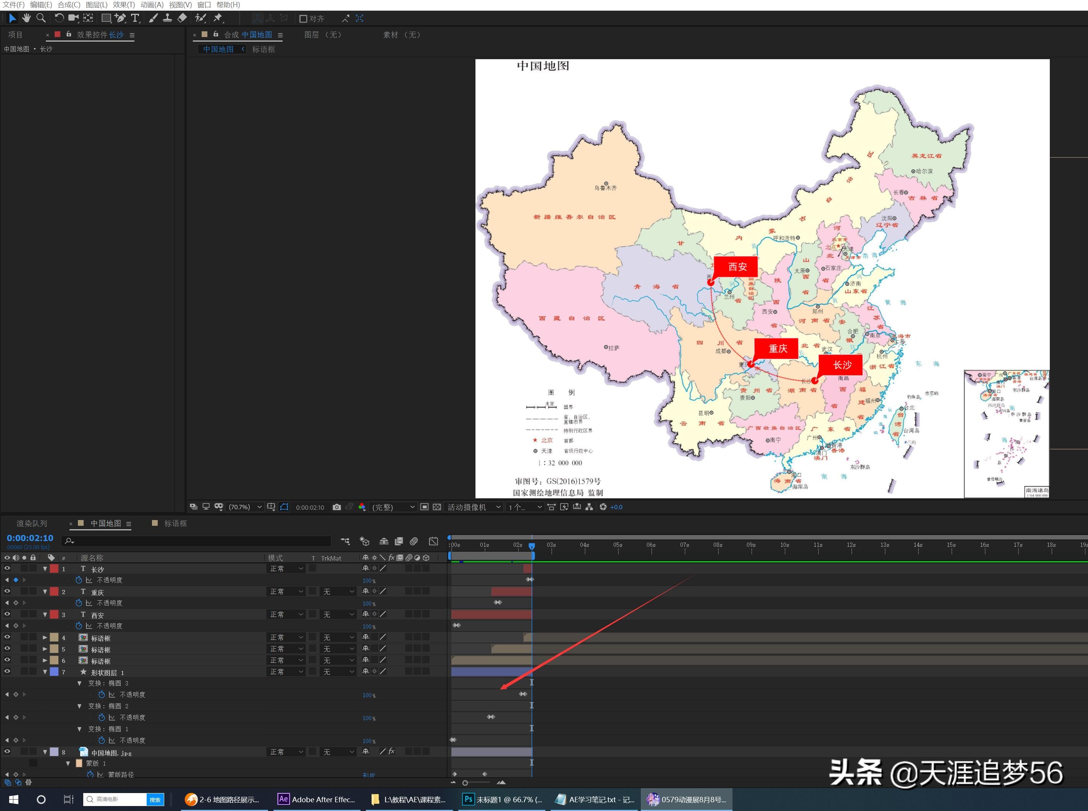
Task: Open the viewer magnification 70.7% dropdown
Action: 245,507
